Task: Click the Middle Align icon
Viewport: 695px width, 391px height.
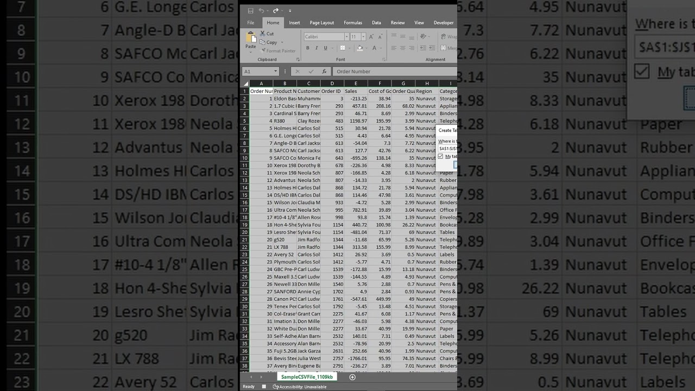Action: tap(403, 36)
